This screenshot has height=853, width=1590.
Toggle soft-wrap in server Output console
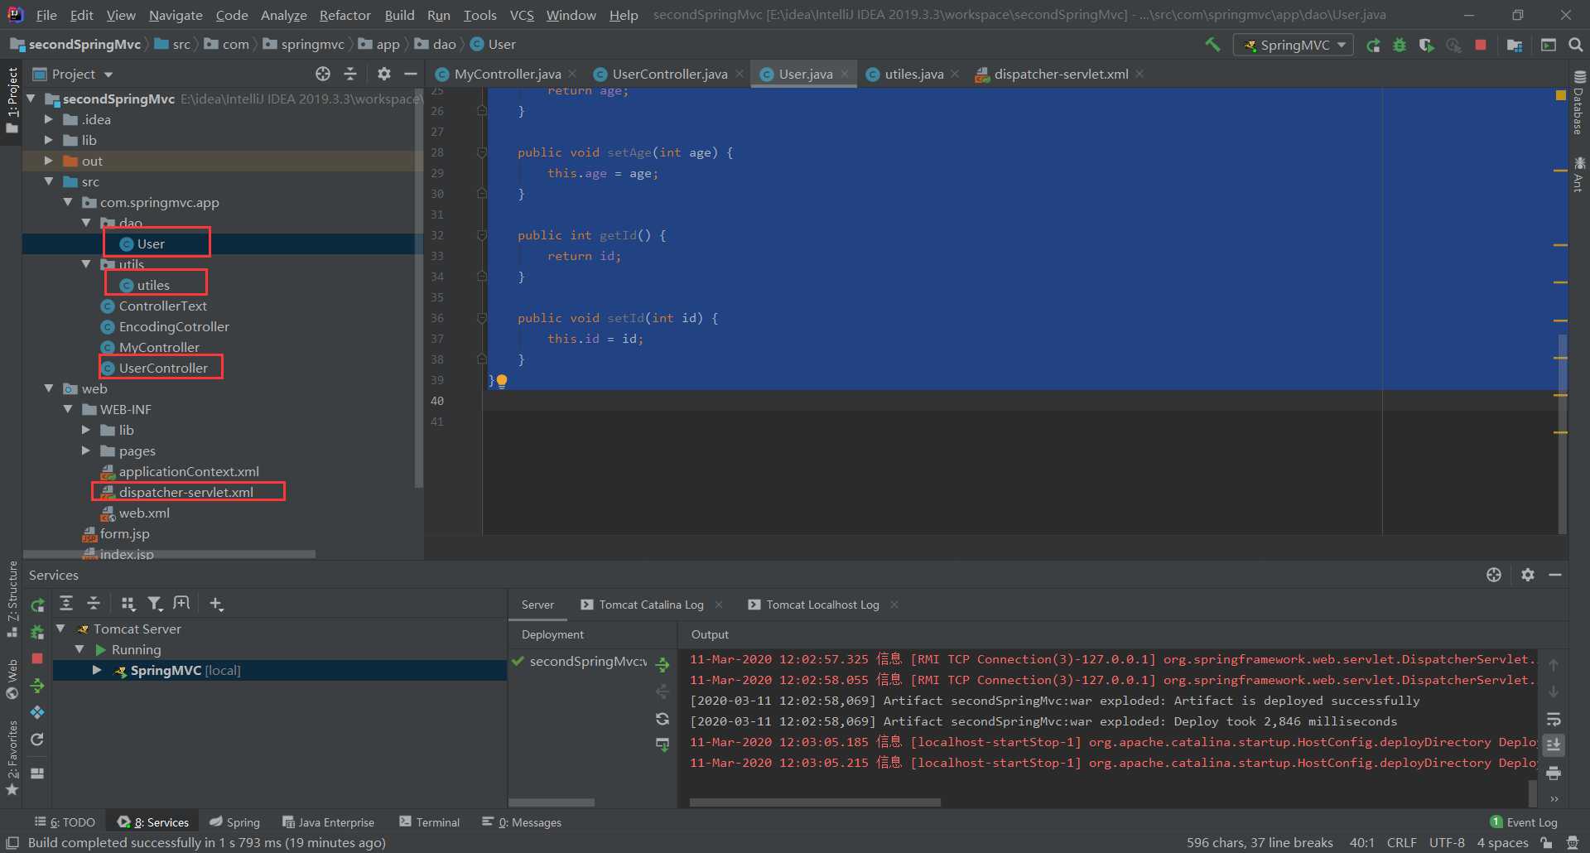click(1554, 719)
